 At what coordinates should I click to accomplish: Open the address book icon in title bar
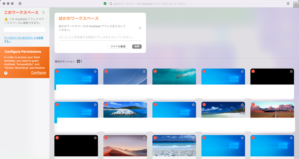click(20, 4)
